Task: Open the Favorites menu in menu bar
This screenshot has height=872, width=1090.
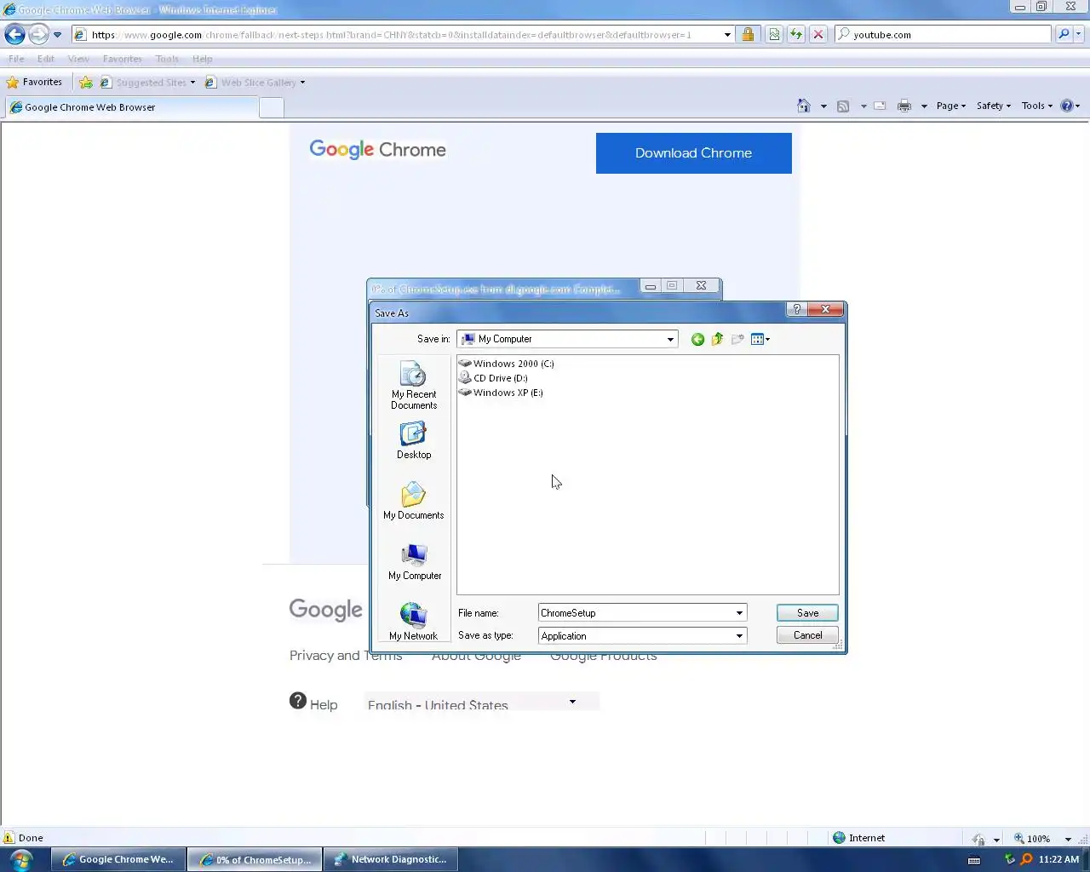Action: (123, 59)
